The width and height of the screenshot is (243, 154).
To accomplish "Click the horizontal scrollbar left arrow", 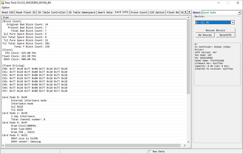I will [x=3, y=146].
